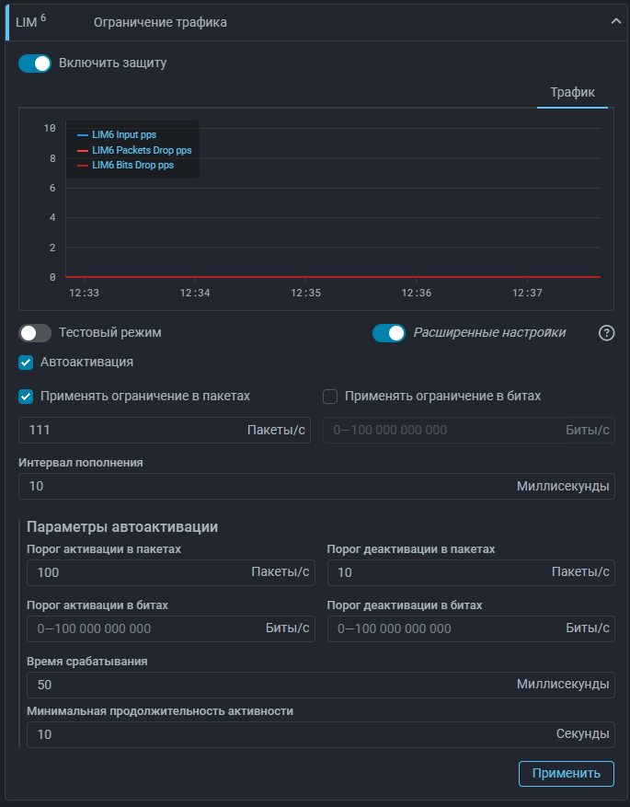The height and width of the screenshot is (807, 630).
Task: Focus the 'Интервал пополнения' input field
Action: pos(267,486)
